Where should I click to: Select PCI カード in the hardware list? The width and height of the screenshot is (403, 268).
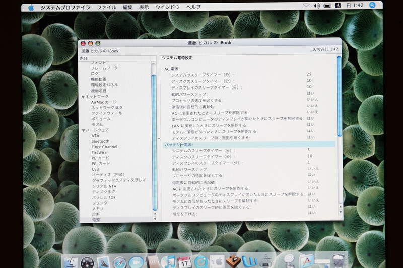click(101, 163)
